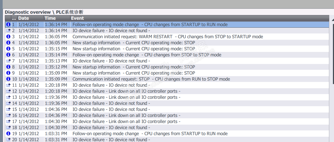This screenshot has width=334, height=142.
Task: Sort by the Time column header
Action: point(57,18)
